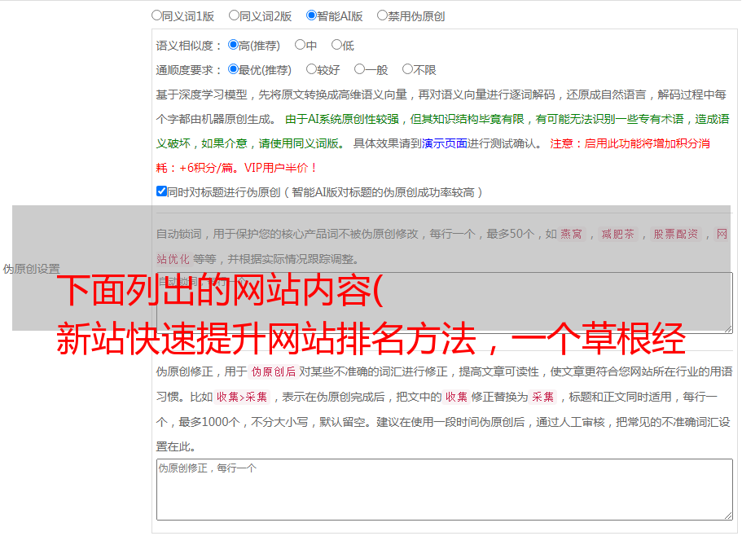
Task: Click the 股票配资 example keyword
Action: pyautogui.click(x=676, y=234)
